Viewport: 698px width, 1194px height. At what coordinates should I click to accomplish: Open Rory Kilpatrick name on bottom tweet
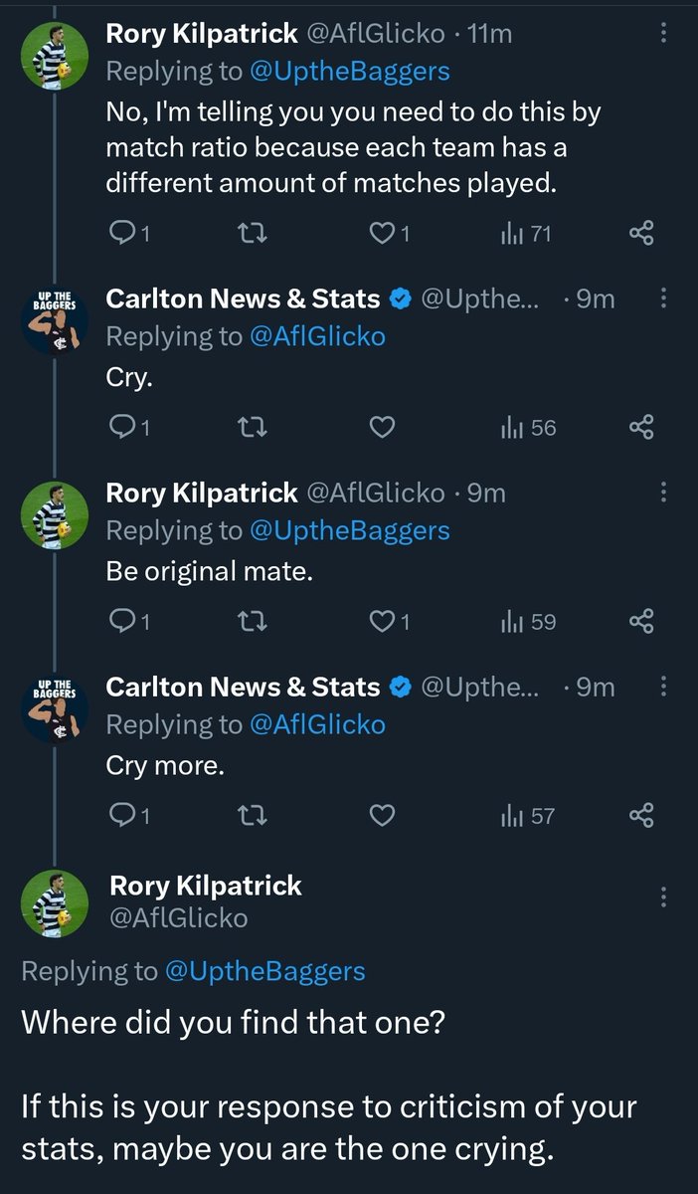tap(206, 885)
